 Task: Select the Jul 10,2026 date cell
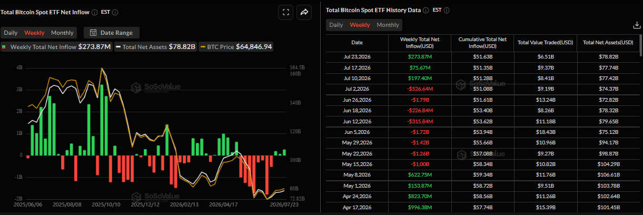click(x=357, y=77)
